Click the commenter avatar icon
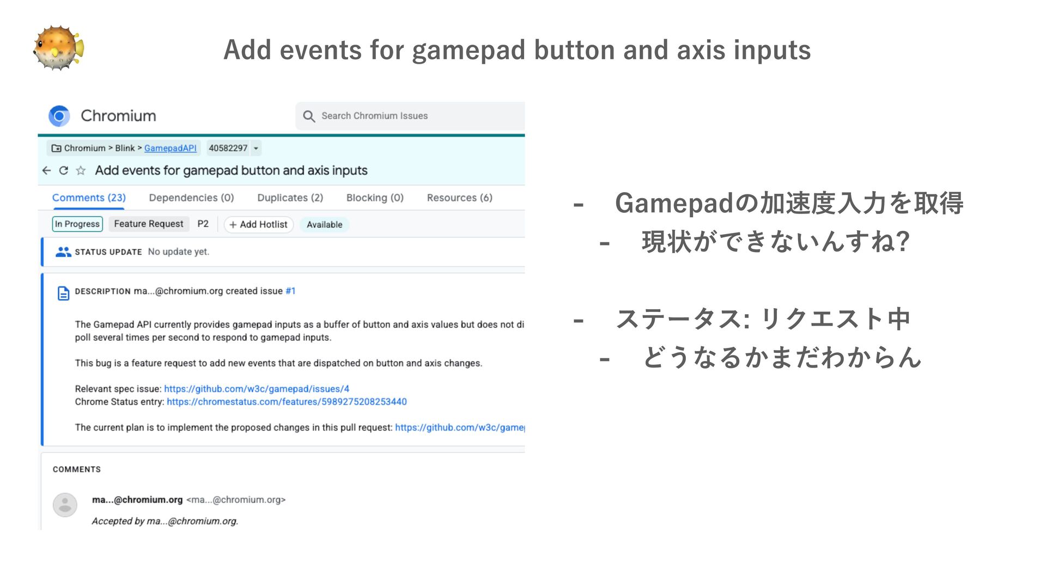1046x588 pixels. pos(65,505)
